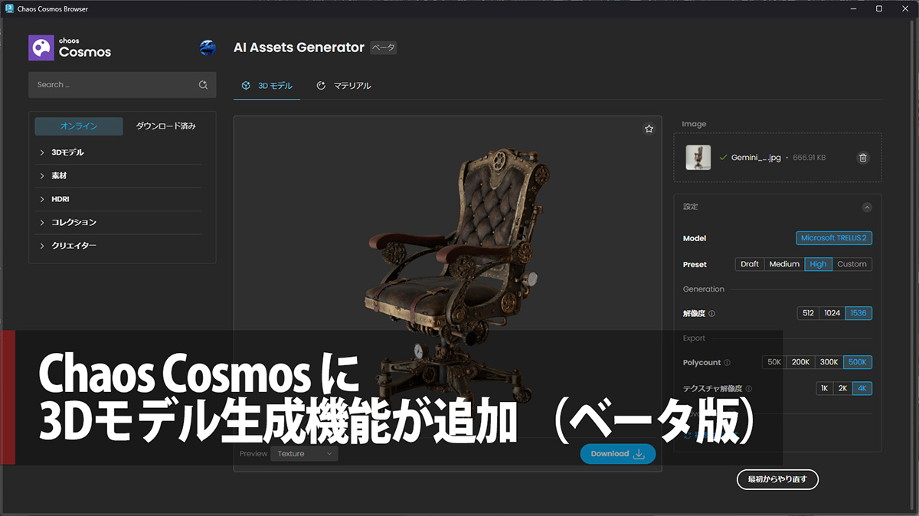The width and height of the screenshot is (919, 516).
Task: Switch to the マテリアル tab
Action: 344,86
